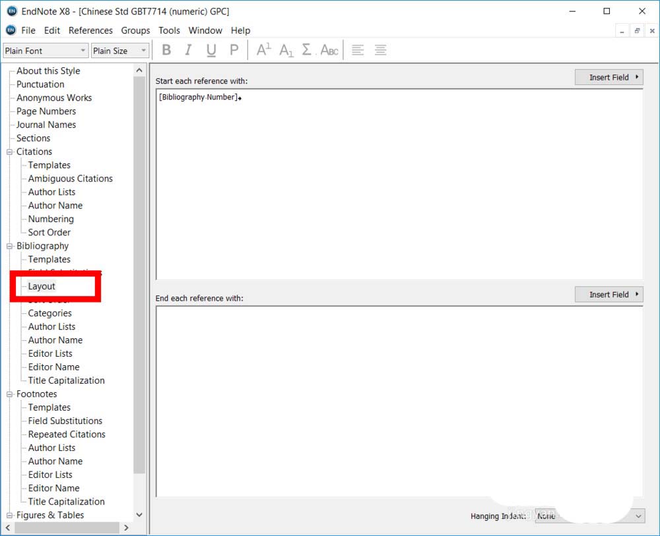Click tree panel scroll down arrow

(x=139, y=514)
